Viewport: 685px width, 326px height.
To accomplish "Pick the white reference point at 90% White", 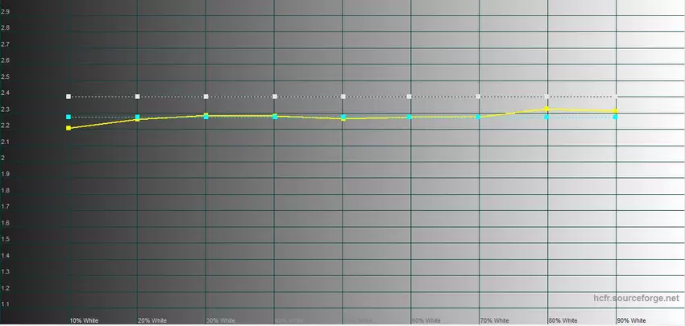I will 616,97.
